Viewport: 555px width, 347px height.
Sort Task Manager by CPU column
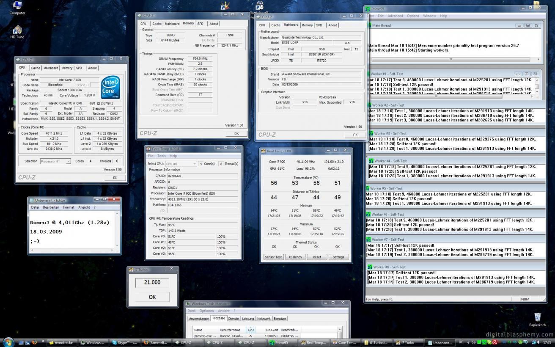click(x=250, y=330)
